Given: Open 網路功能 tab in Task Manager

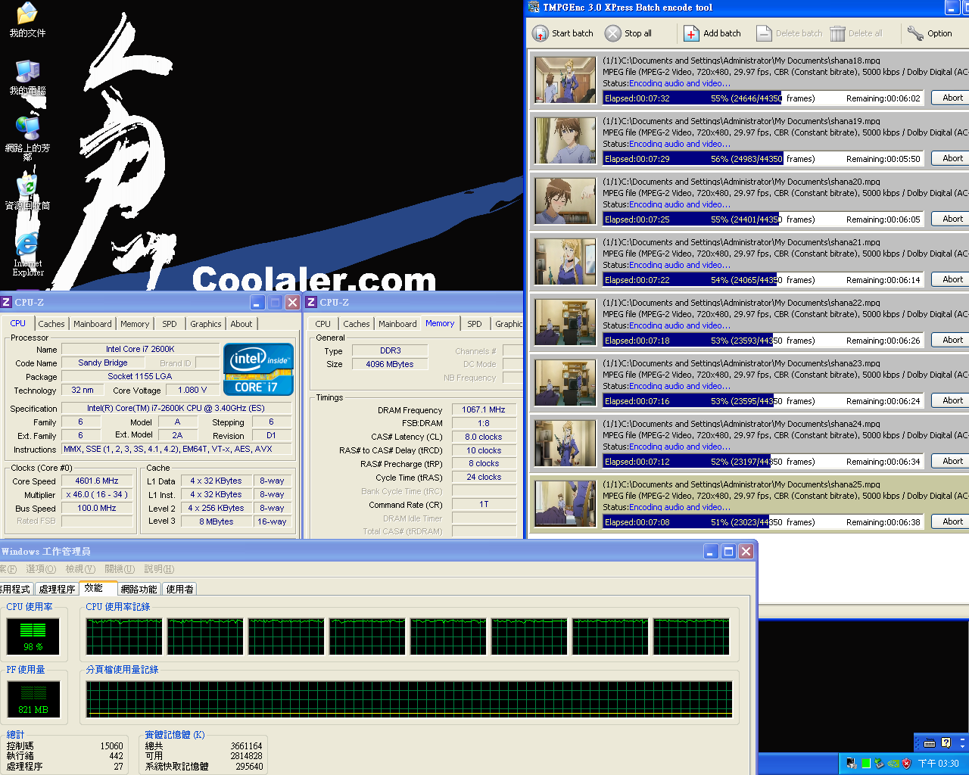Looking at the screenshot, I should 139,589.
